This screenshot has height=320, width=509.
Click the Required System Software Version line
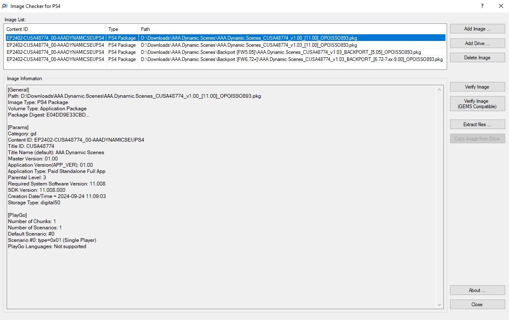(56, 184)
